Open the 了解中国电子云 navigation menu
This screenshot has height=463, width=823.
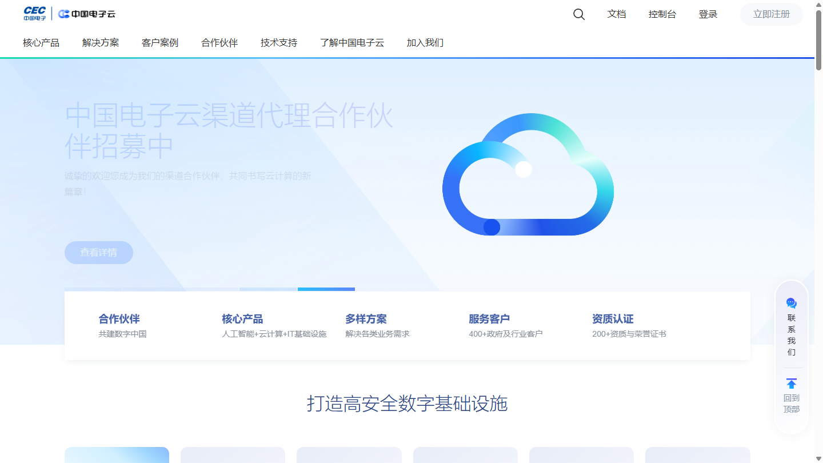point(352,43)
